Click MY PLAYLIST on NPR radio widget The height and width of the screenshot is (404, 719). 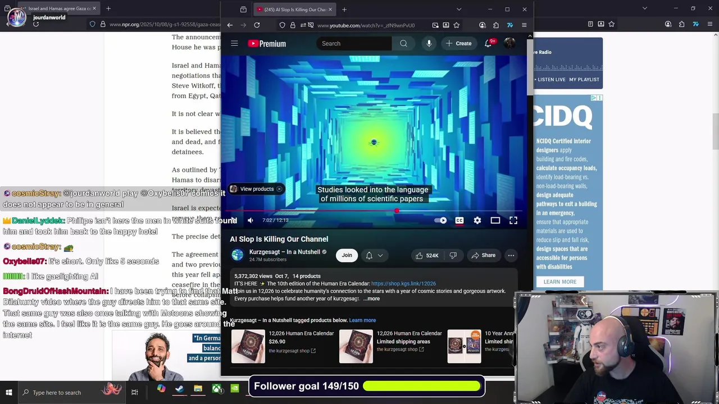point(584,80)
